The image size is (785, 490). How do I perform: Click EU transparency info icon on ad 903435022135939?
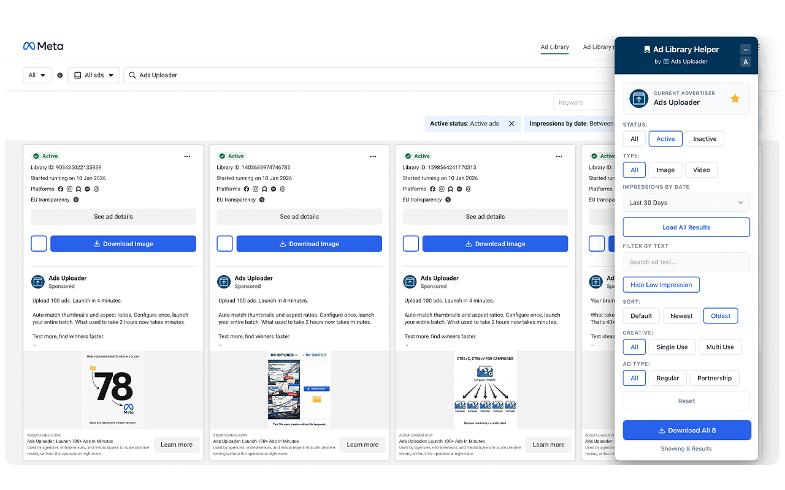[76, 200]
